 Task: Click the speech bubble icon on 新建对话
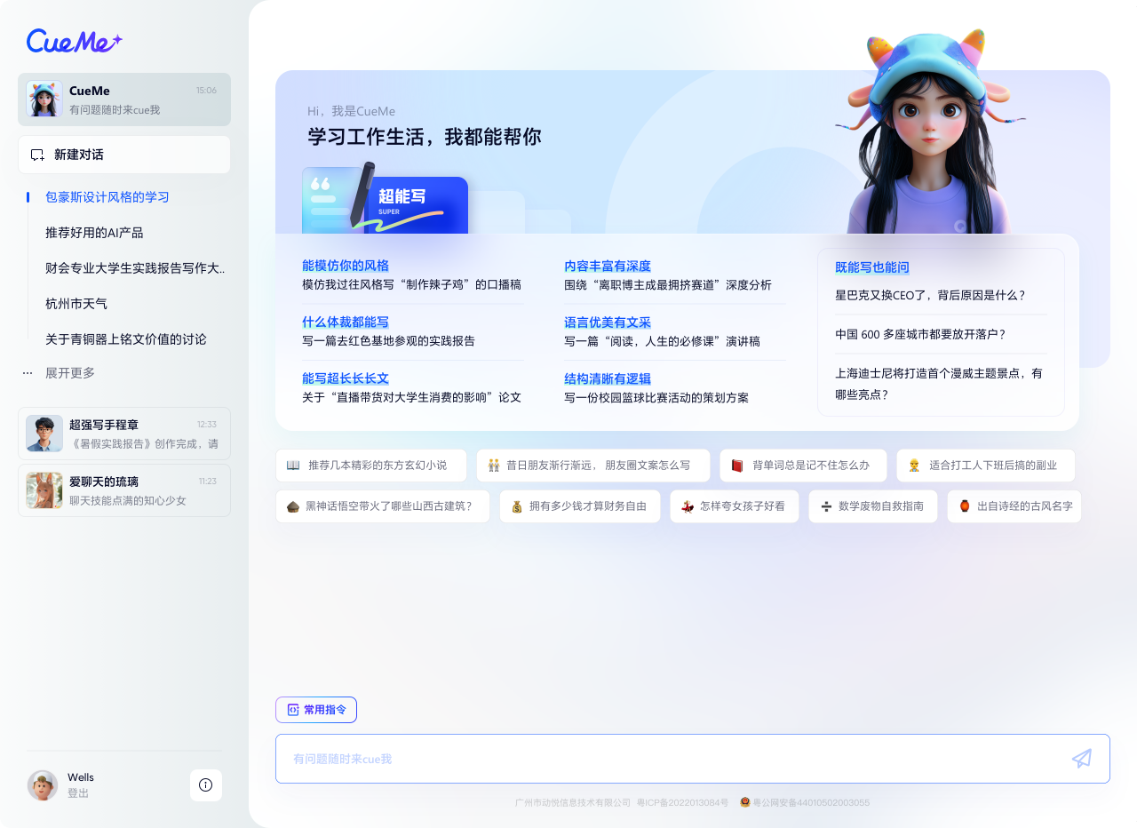(x=36, y=155)
